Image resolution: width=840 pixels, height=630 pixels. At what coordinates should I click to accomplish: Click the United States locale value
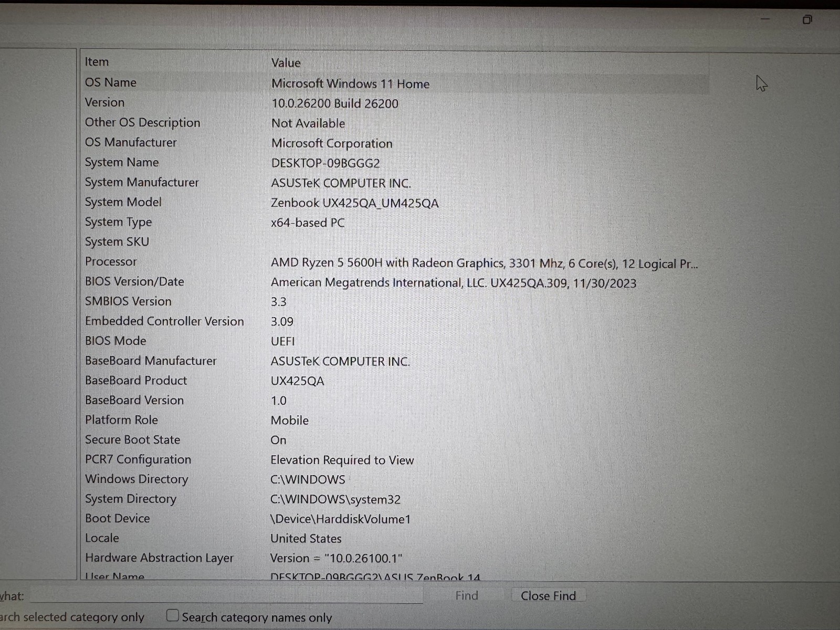[x=306, y=539]
